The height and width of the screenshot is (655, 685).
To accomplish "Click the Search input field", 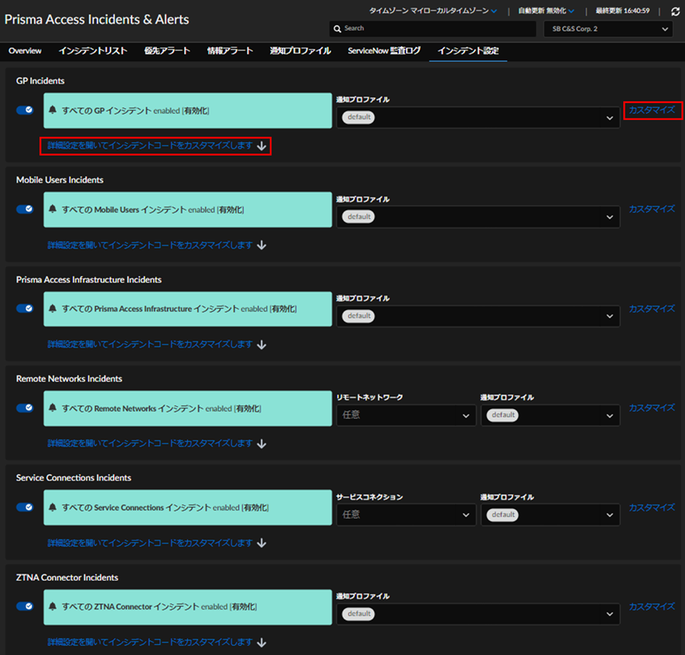I will point(432,29).
